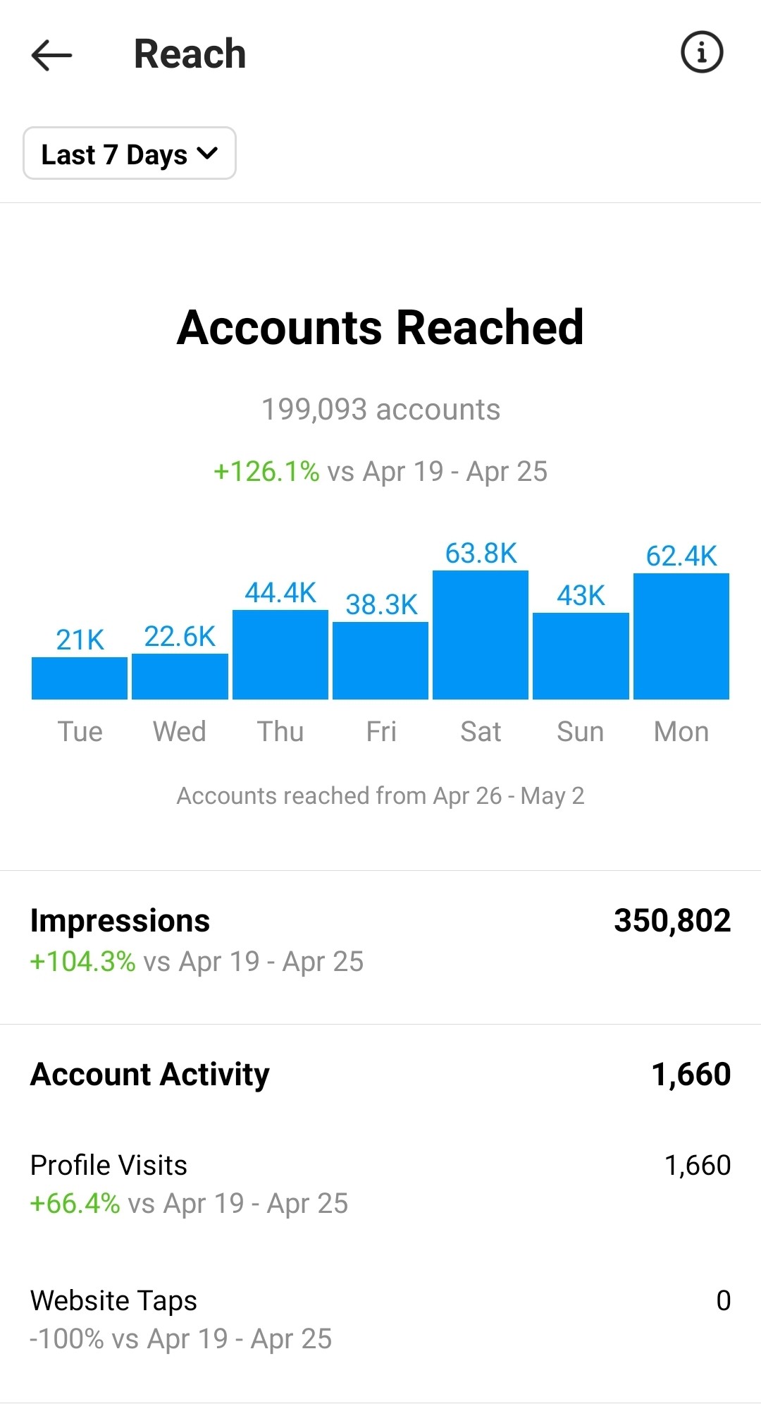Tap the Thursday 44.4K bar
The height and width of the screenshot is (1404, 761).
coord(280,654)
